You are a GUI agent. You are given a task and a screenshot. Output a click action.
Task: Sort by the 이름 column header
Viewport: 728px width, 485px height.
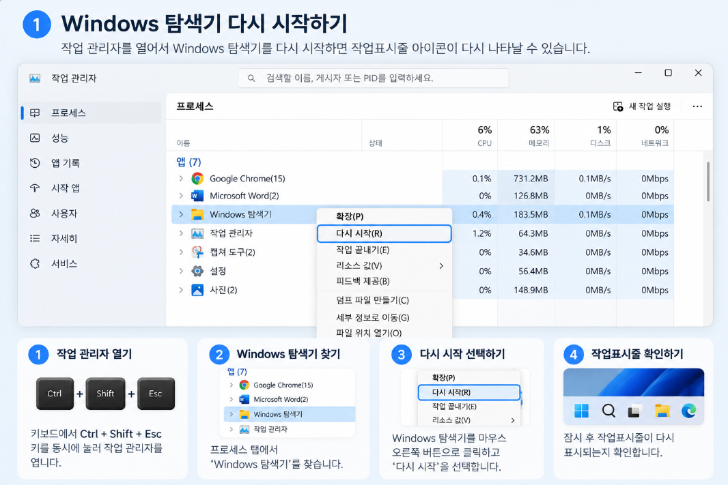click(264, 136)
